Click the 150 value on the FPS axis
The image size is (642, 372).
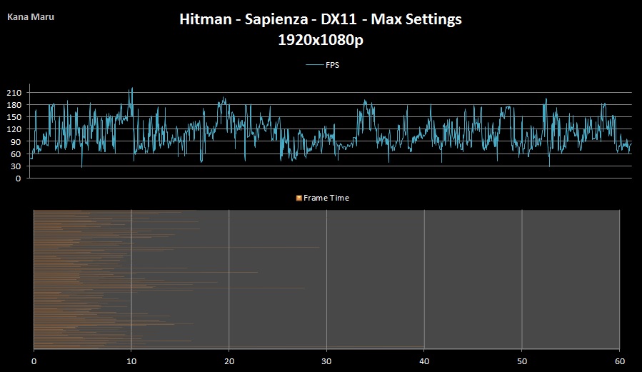14,117
